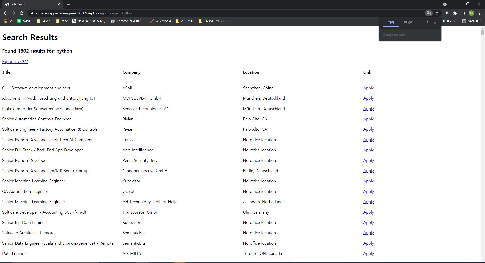
Task: Apply to Senior Big Data Engineer job
Action: pos(369,222)
